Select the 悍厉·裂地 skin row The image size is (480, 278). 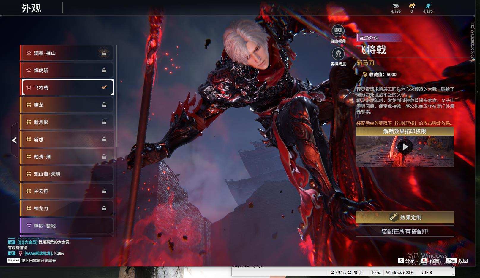[x=67, y=226]
